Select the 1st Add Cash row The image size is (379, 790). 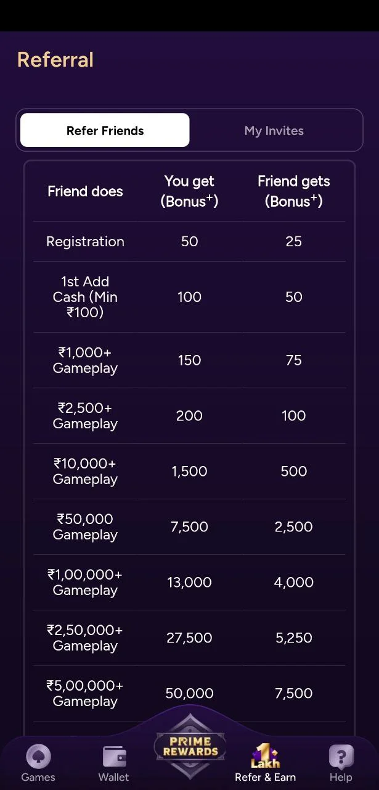85,297
